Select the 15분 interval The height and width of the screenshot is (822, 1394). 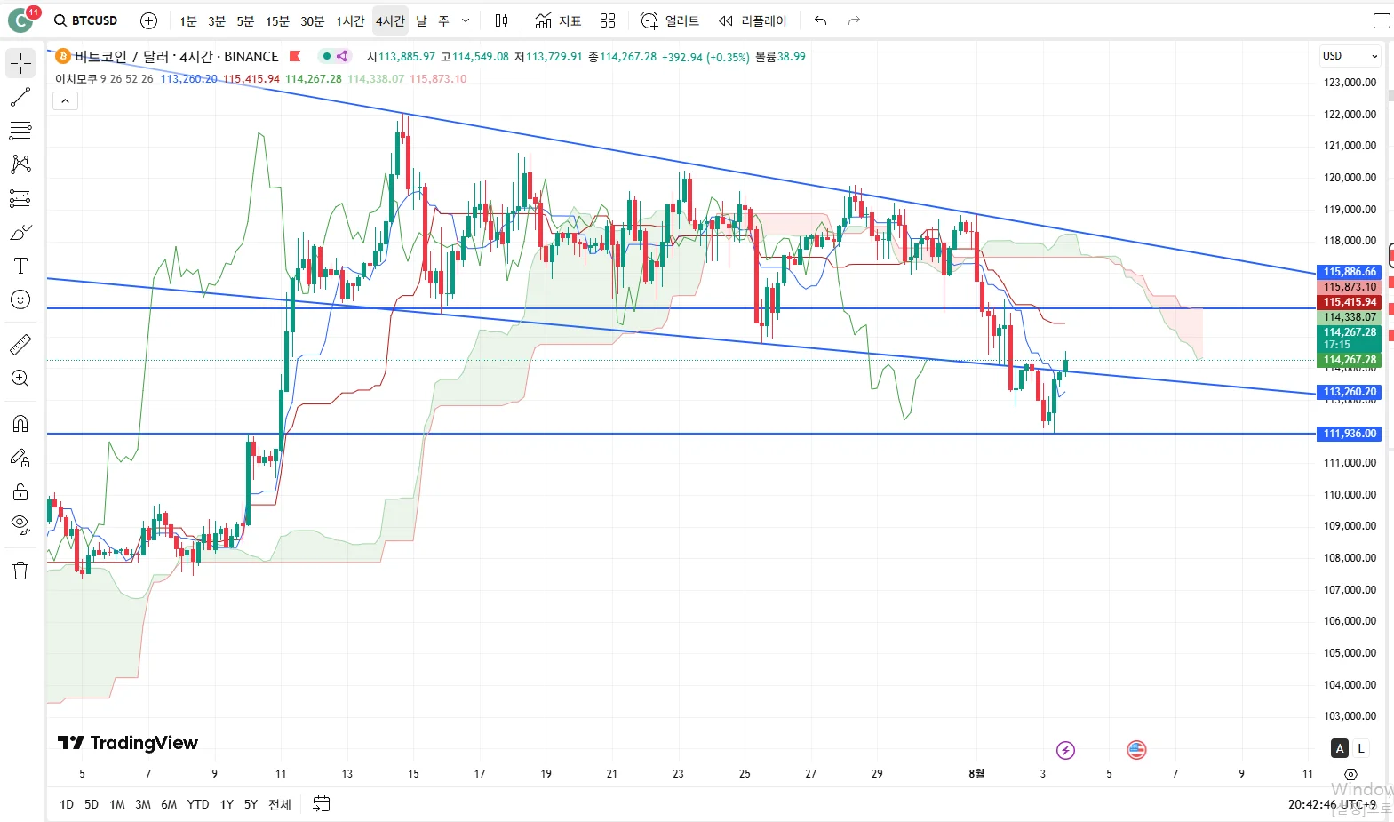(278, 20)
